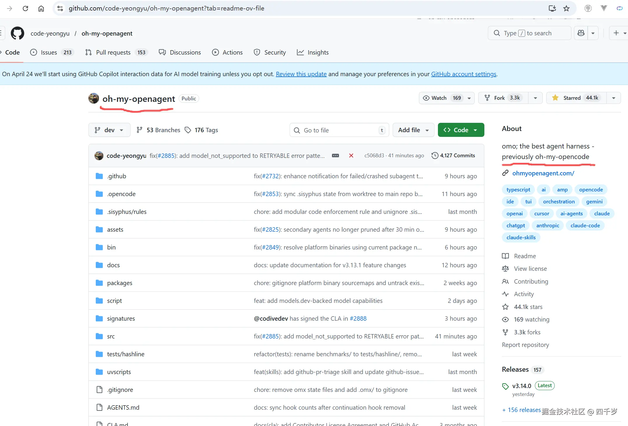Click the bookmark star in the address bar
Screen dimensions: 628x426
pyautogui.click(x=566, y=8)
